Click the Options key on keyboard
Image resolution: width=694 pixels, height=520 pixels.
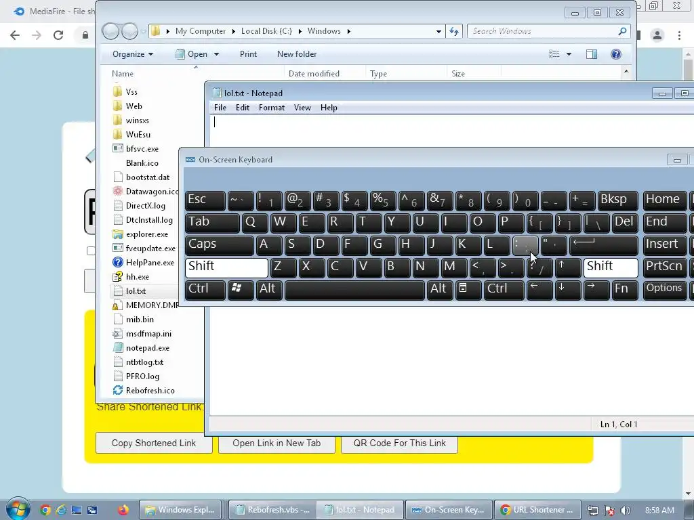click(x=664, y=289)
